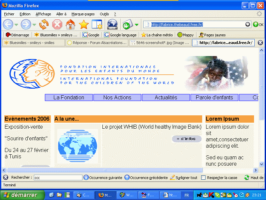Click the blue world globe image
This screenshot has height=200, width=266.
pyautogui.click(x=77, y=146)
